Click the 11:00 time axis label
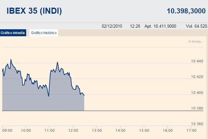 tap(50, 130)
